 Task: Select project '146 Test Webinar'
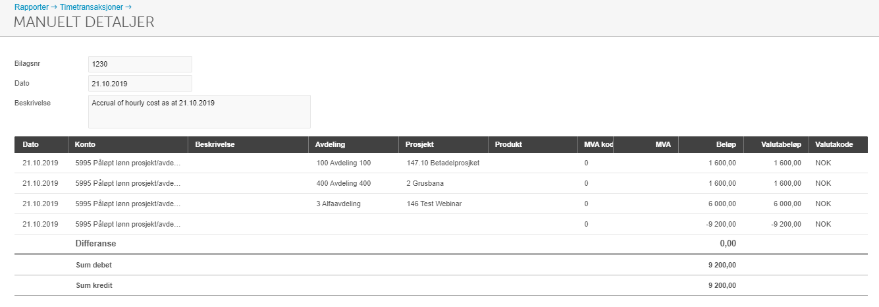point(434,204)
